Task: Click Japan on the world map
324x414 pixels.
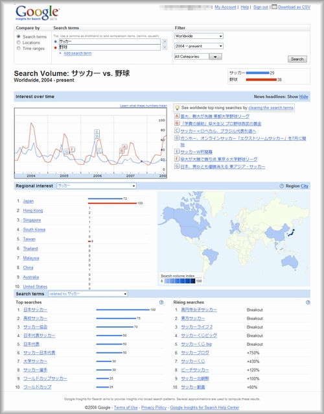Action: 291,233
